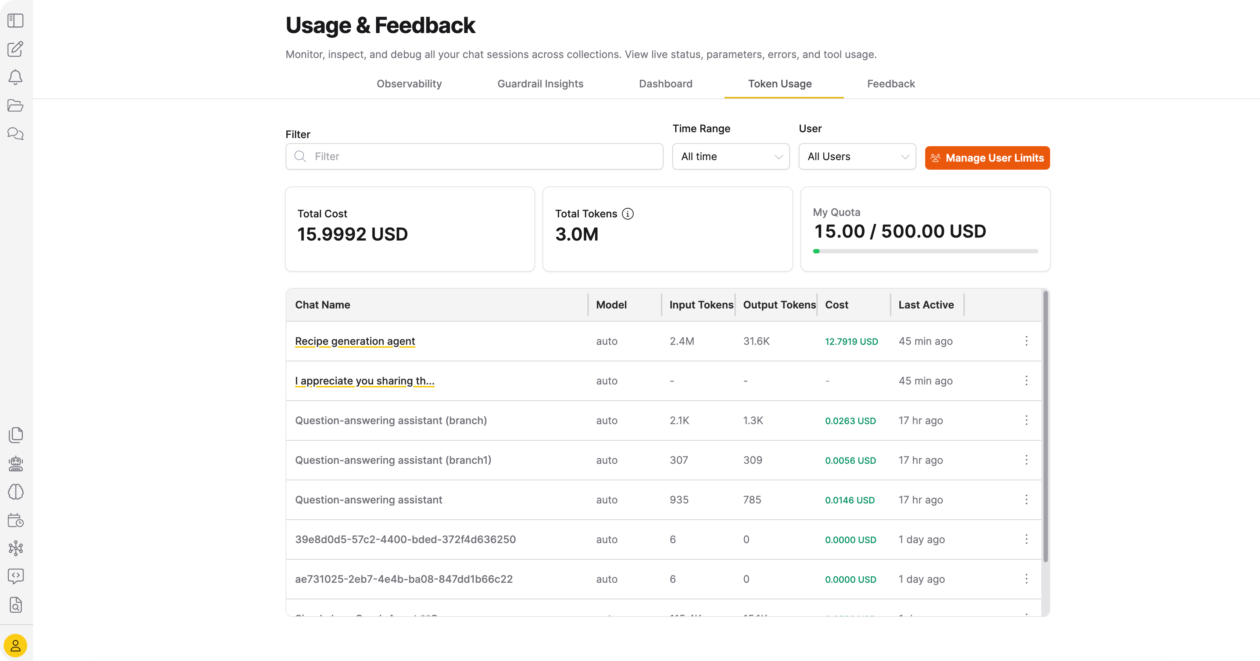Click the Total Tokens card
Viewport: 1260px width, 661px height.
[x=667, y=229]
